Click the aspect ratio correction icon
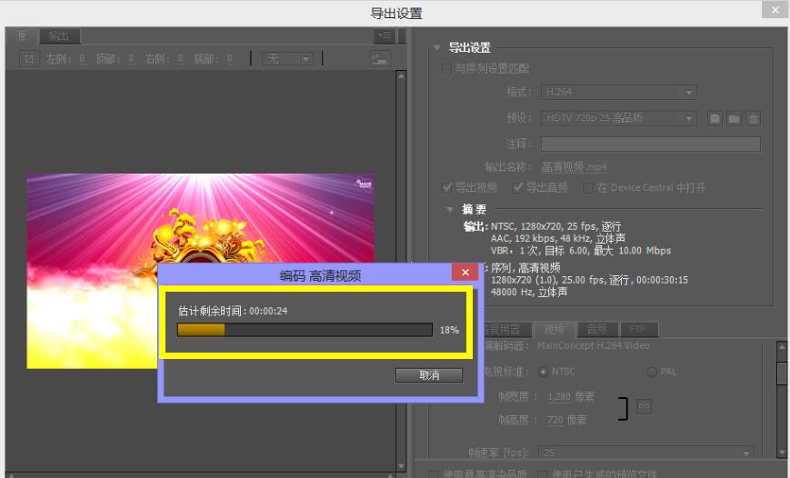 [379, 59]
